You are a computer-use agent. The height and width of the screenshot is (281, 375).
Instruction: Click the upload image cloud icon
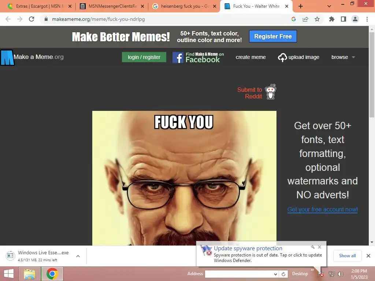click(x=282, y=57)
